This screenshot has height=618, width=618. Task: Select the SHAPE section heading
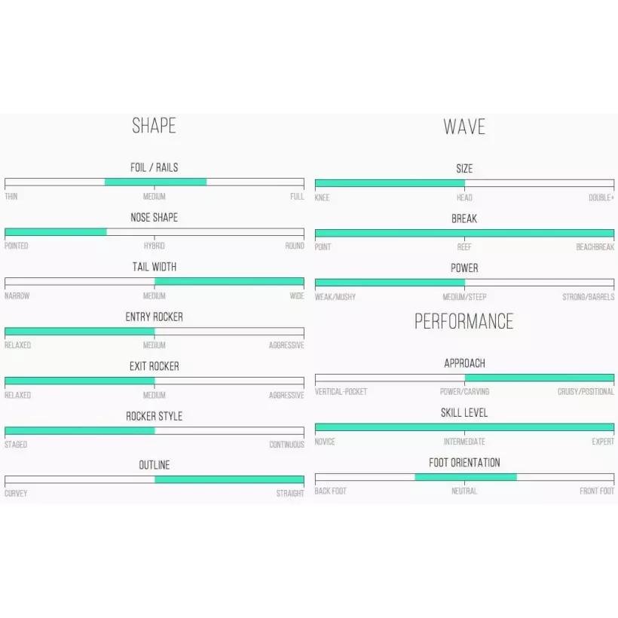[x=154, y=126]
